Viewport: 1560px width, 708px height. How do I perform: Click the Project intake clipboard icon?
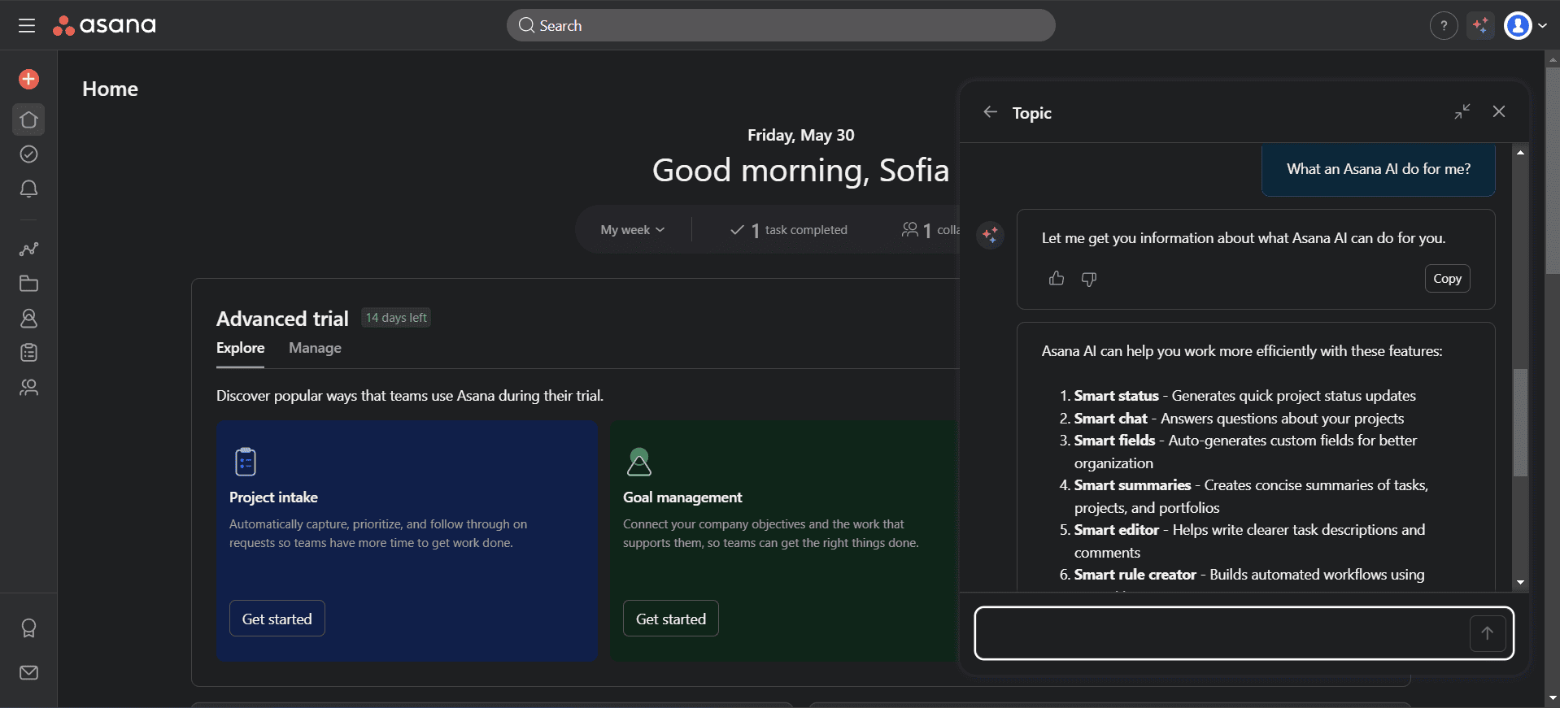[245, 462]
